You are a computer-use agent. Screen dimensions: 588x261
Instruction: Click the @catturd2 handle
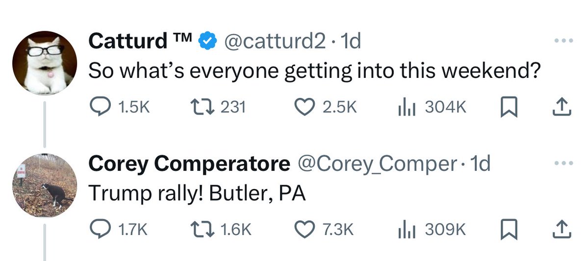click(274, 42)
